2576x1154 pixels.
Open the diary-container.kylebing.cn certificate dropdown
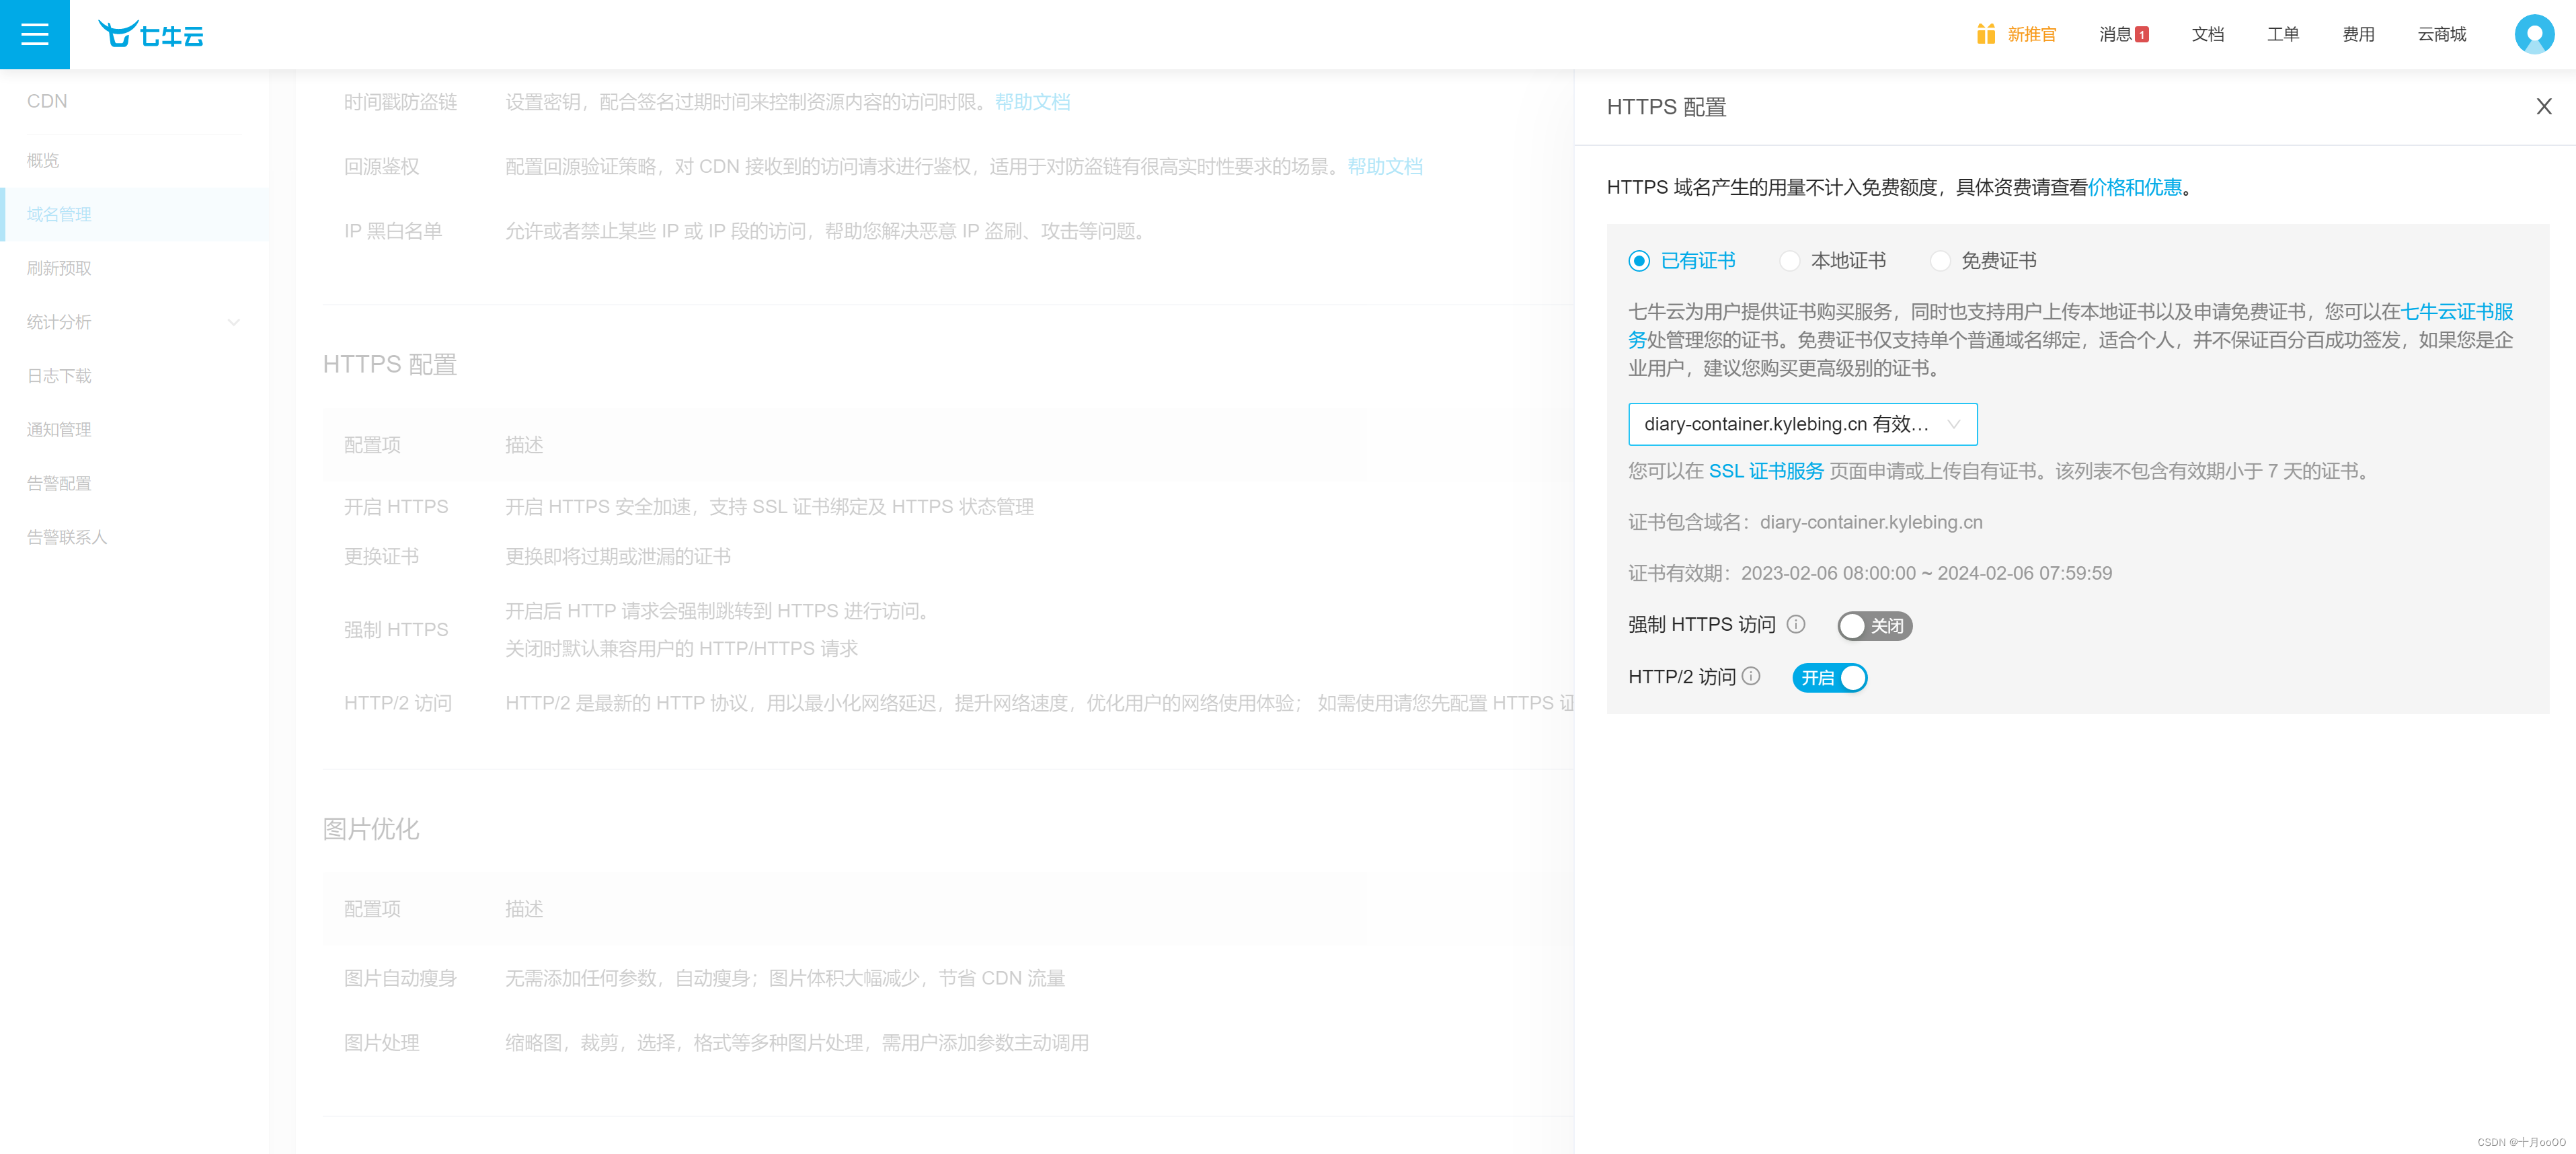click(1802, 424)
